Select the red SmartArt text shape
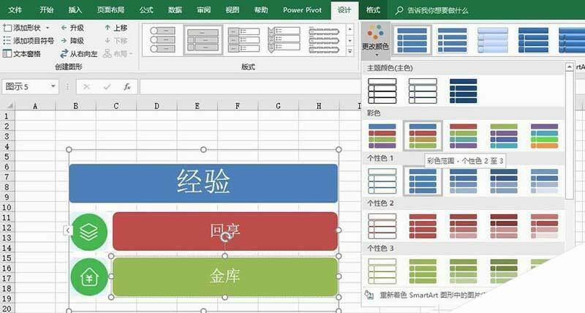 point(225,231)
